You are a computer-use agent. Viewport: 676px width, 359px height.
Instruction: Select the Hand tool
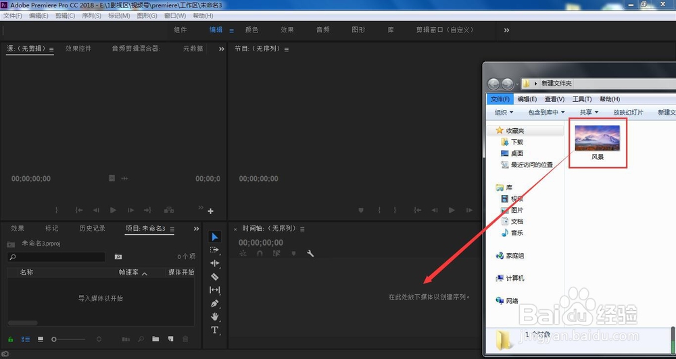coord(215,316)
